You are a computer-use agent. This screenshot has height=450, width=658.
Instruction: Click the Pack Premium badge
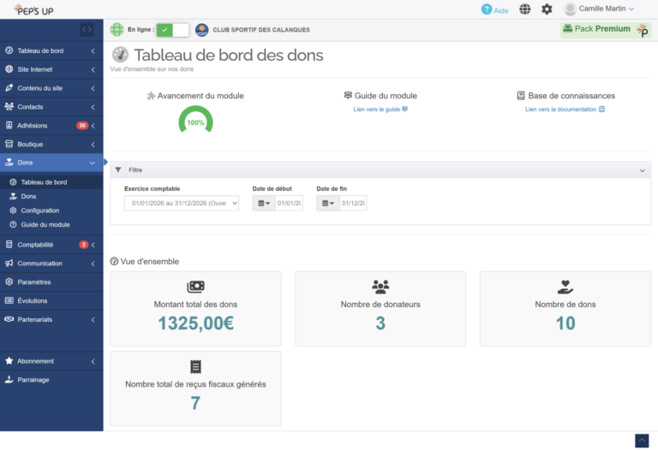(605, 30)
